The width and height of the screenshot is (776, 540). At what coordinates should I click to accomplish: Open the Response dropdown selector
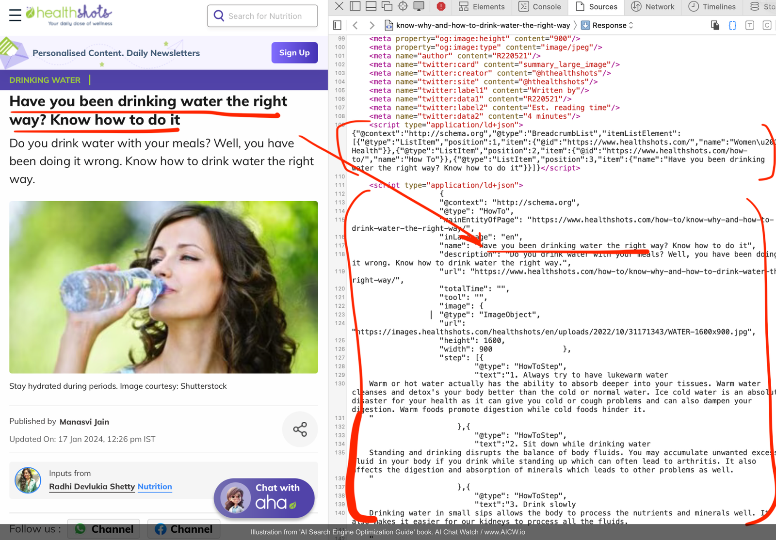click(x=607, y=25)
